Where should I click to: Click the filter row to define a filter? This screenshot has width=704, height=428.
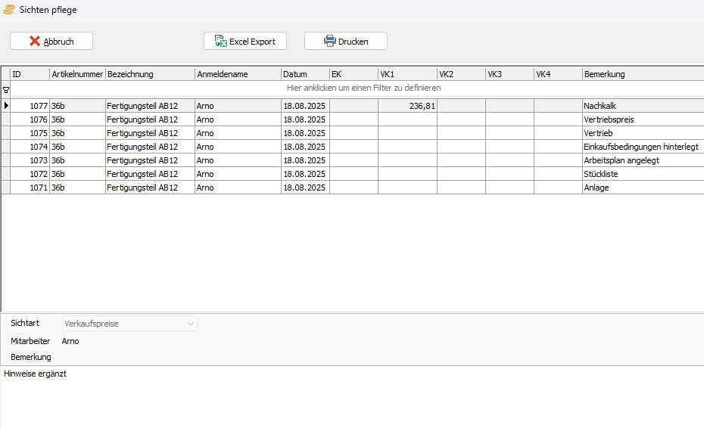[363, 88]
